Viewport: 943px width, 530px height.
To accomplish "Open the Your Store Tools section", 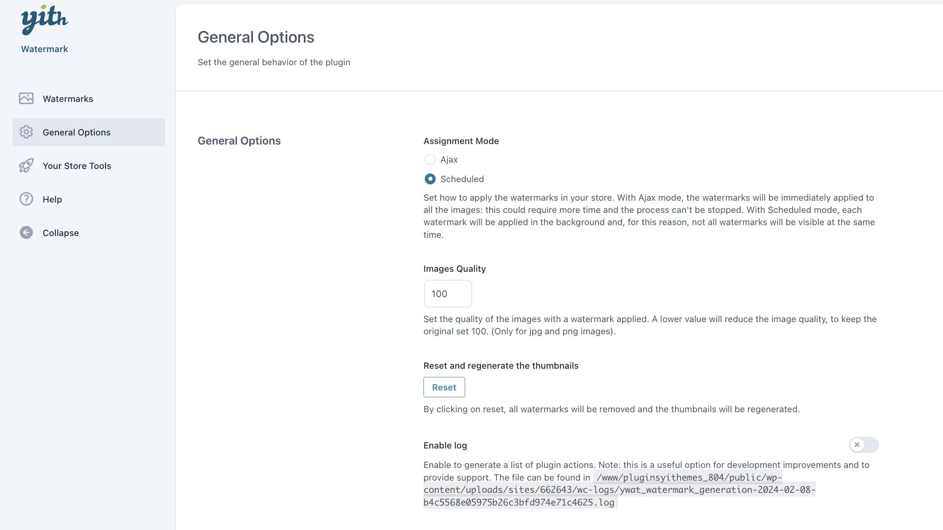I will point(77,166).
